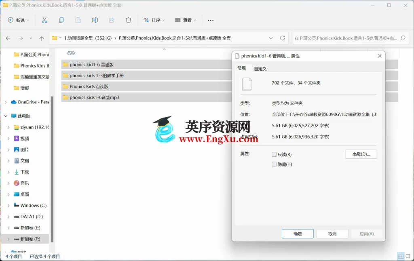Viewport: 414px width, 261px height.
Task: Click the 1.动画资源全集 breadcrumb segment
Action: click(x=88, y=38)
